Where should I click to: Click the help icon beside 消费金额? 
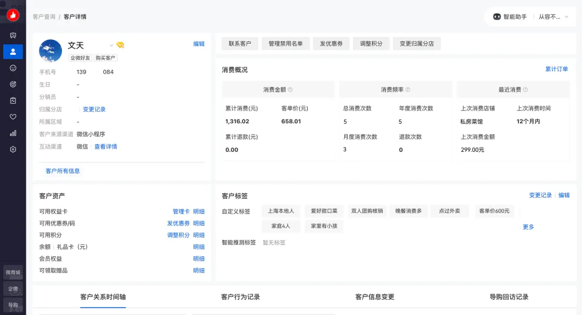click(290, 90)
